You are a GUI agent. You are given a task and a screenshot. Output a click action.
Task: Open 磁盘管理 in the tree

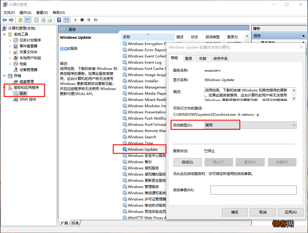[x=27, y=82]
